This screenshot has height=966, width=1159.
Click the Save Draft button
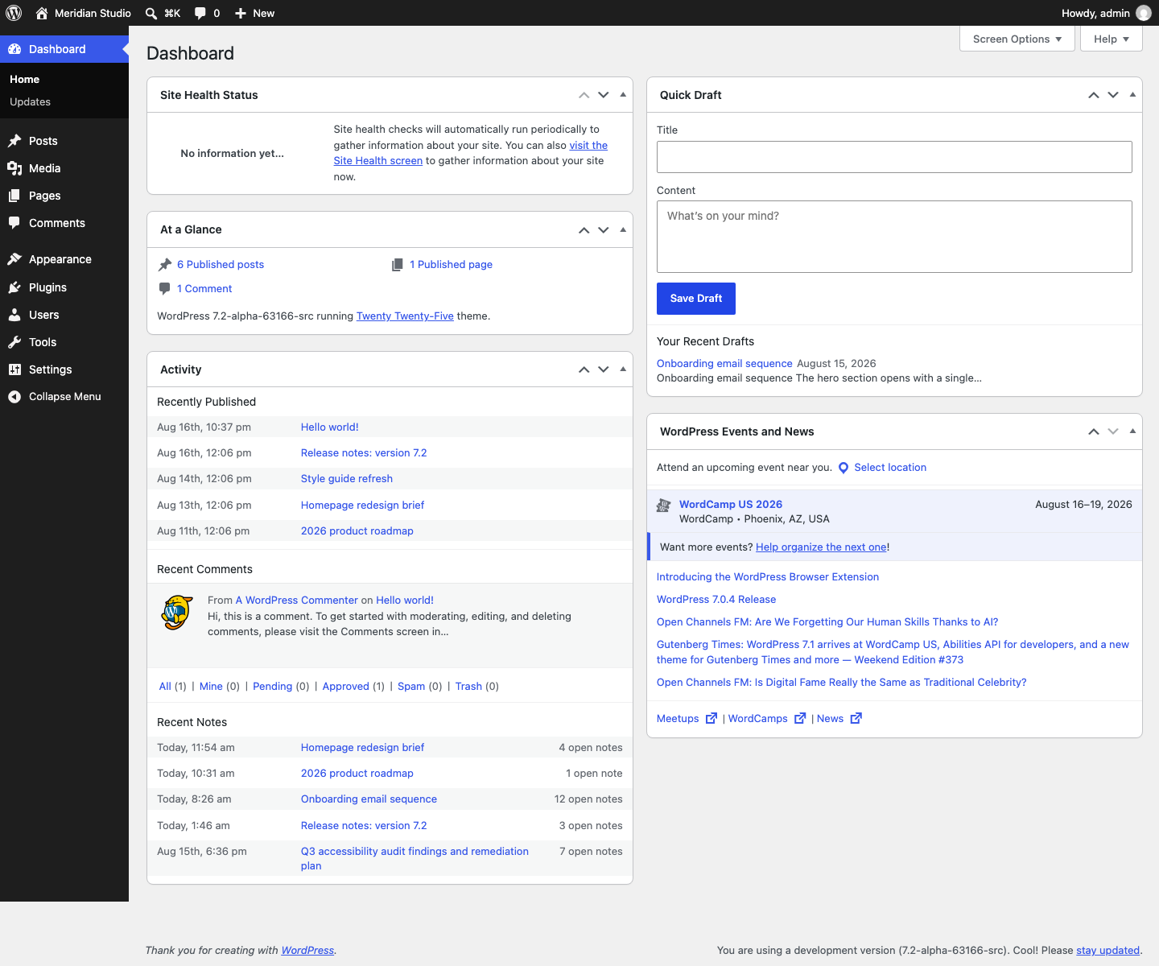coord(696,299)
